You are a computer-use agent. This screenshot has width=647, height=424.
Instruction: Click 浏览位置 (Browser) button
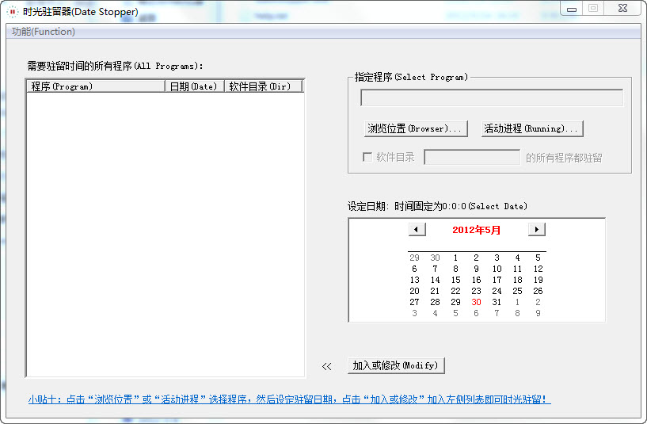pos(414,128)
